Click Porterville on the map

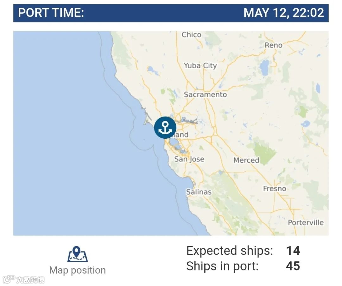pyautogui.click(x=306, y=222)
